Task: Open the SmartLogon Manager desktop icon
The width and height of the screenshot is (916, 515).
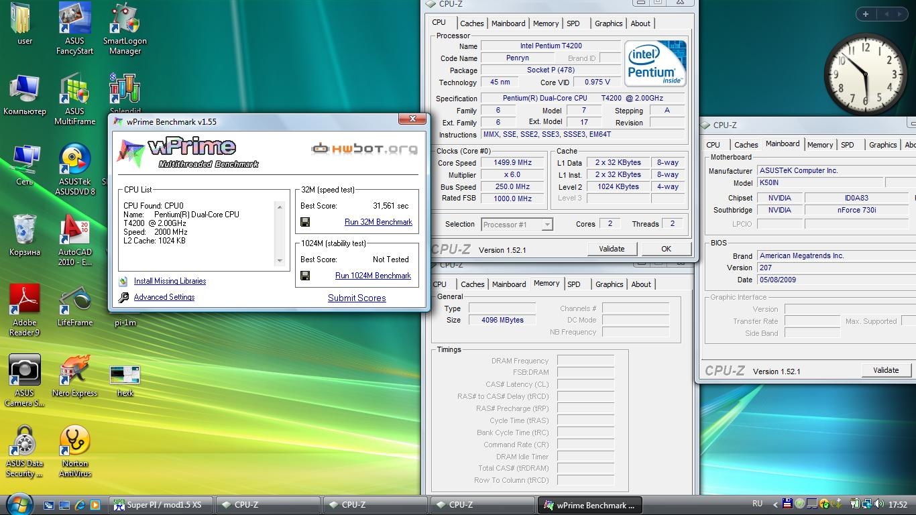Action: pyautogui.click(x=125, y=28)
